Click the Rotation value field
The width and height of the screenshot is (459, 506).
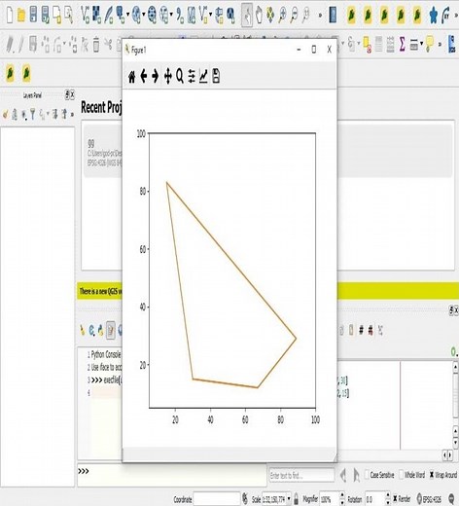tap(374, 498)
